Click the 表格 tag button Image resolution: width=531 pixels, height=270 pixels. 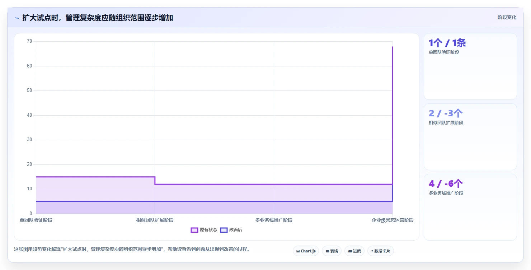point(332,251)
